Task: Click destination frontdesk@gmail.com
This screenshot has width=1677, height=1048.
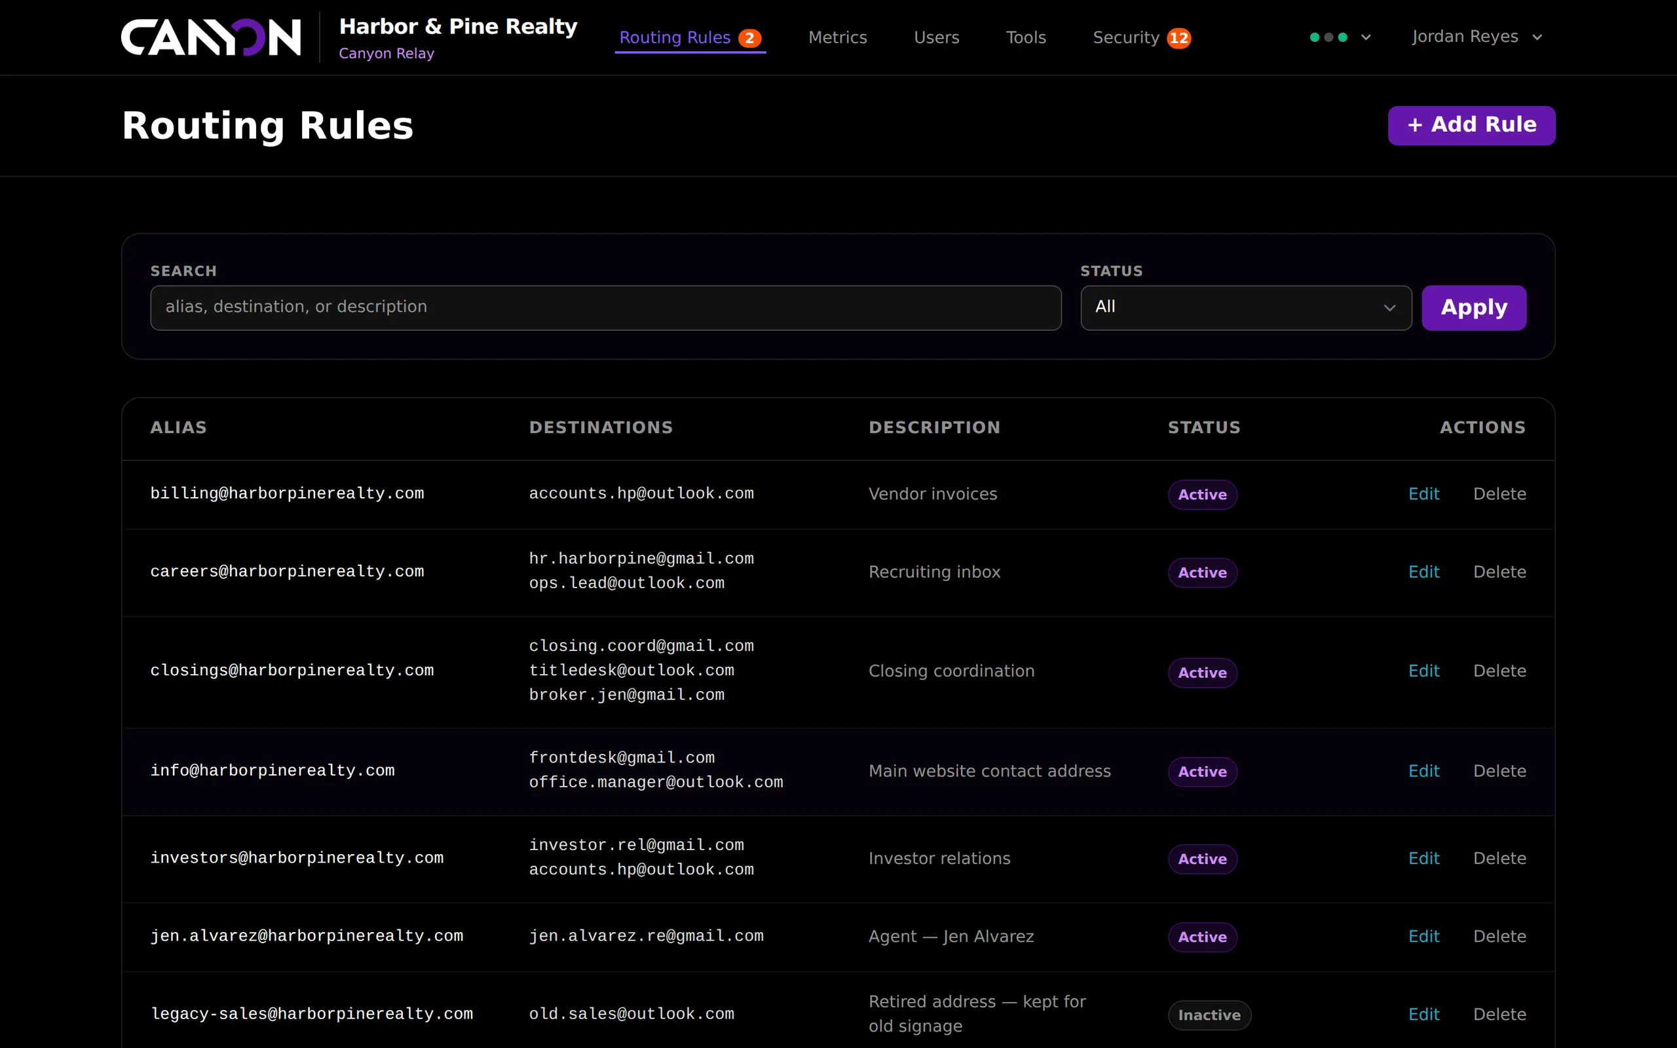Action: pos(622,758)
